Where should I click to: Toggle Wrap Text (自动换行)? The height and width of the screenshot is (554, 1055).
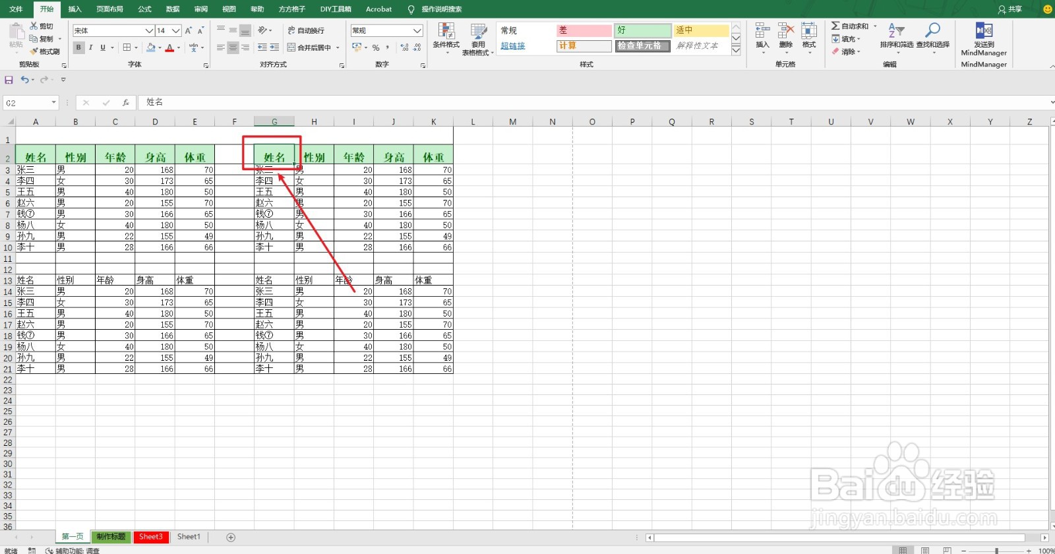click(x=306, y=30)
